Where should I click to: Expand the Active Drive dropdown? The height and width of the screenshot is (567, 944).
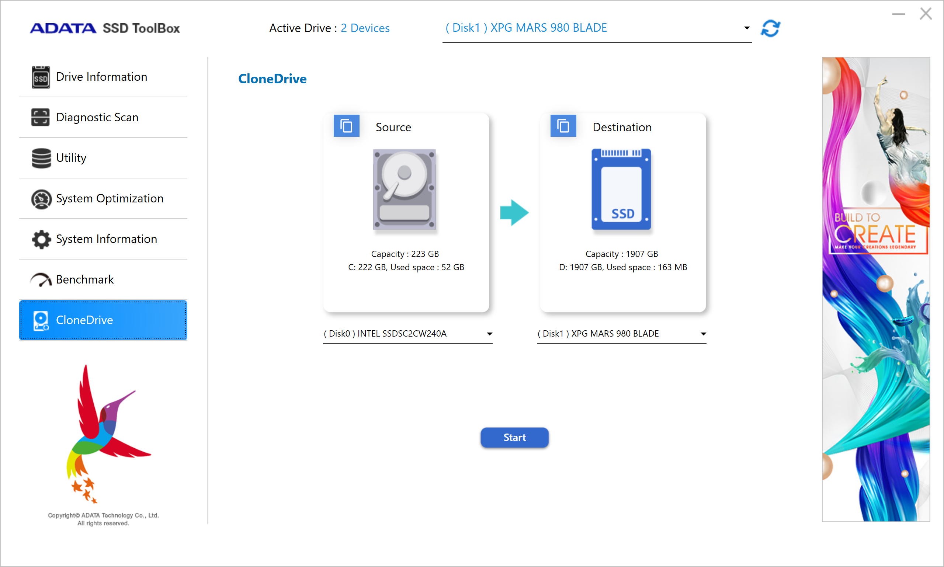(x=746, y=28)
